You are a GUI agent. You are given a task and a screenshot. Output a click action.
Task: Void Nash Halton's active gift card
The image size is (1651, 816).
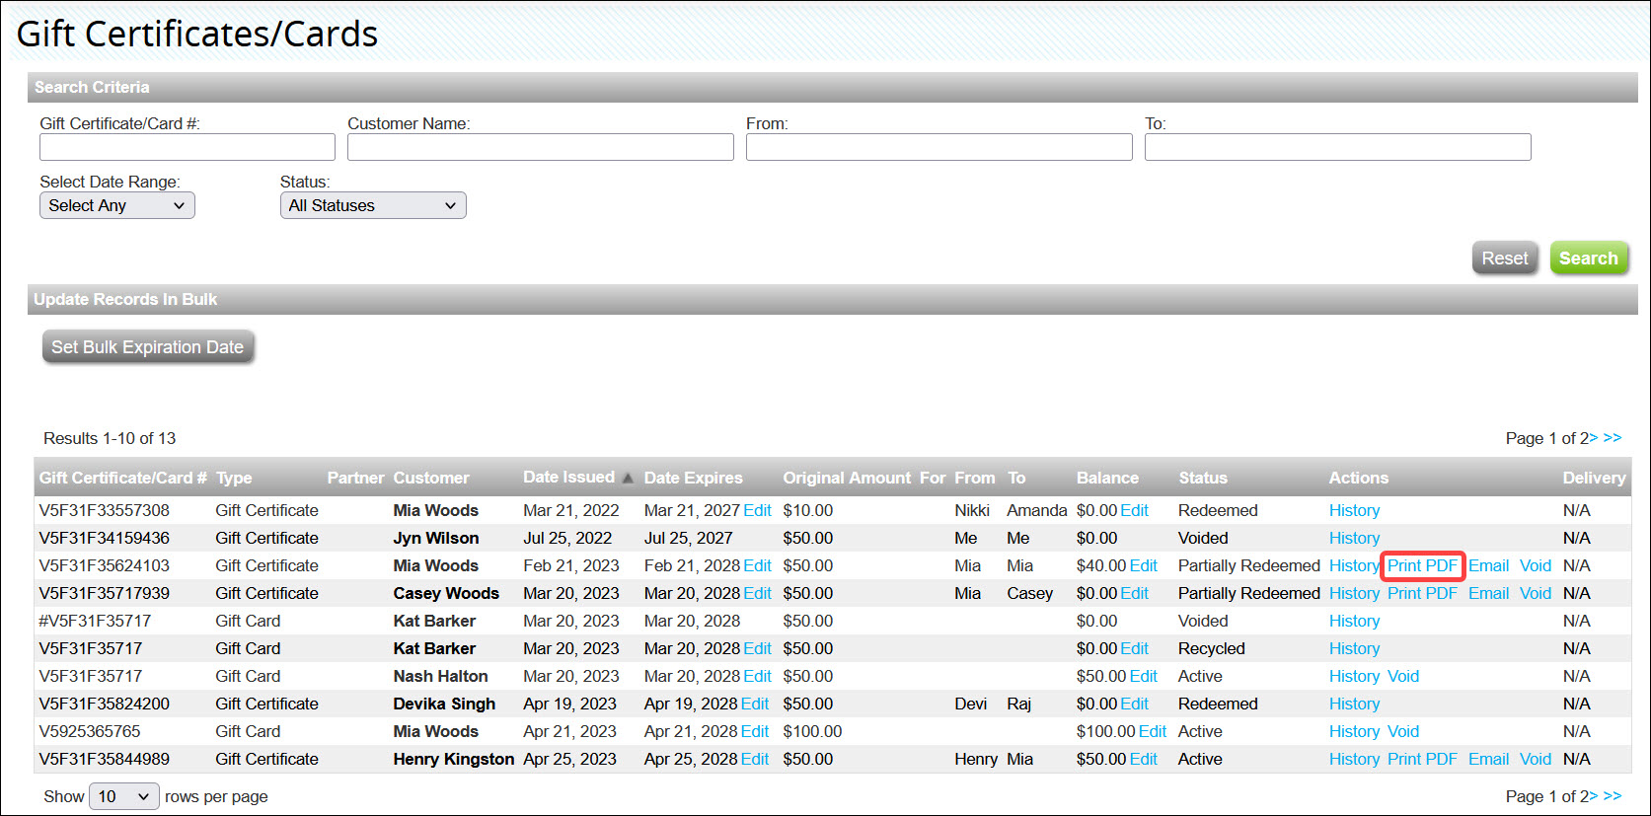[1402, 676]
